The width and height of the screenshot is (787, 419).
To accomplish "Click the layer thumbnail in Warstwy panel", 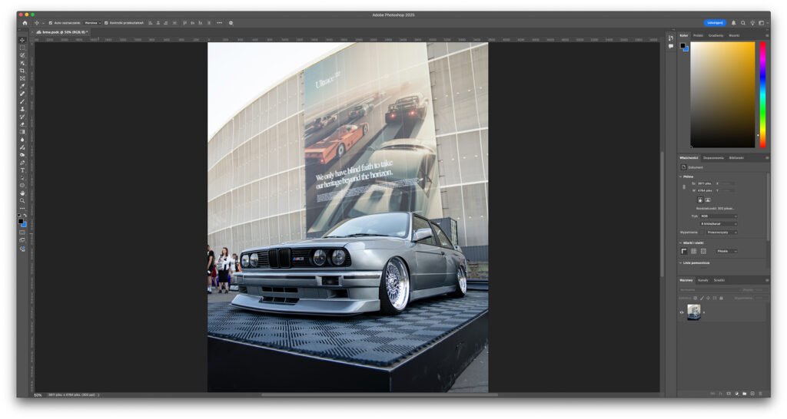I will pyautogui.click(x=693, y=312).
